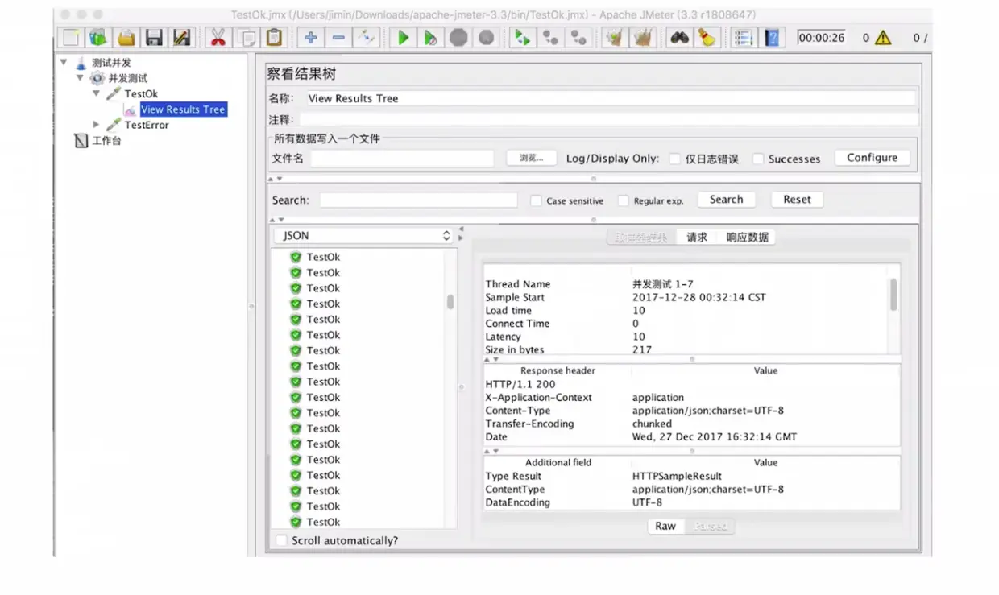
Task: Collapse the 测试并发 test plan node
Action: tap(64, 62)
